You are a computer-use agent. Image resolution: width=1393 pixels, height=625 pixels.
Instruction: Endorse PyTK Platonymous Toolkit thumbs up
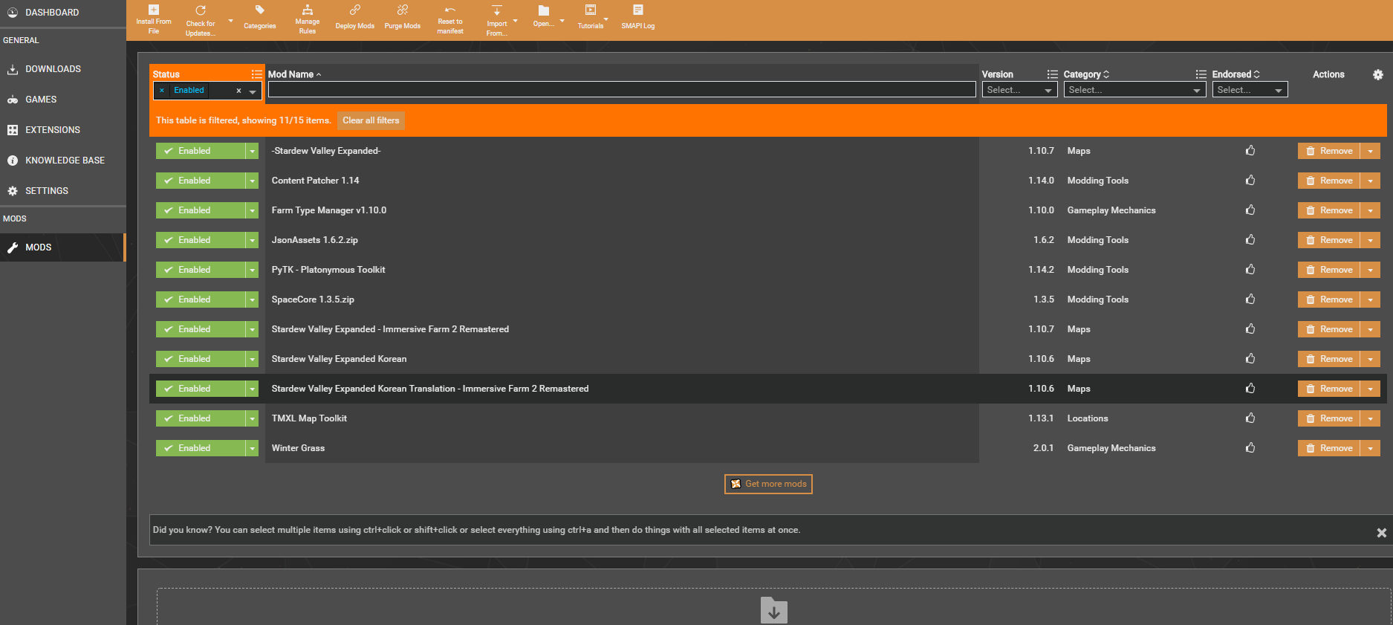(1250, 270)
